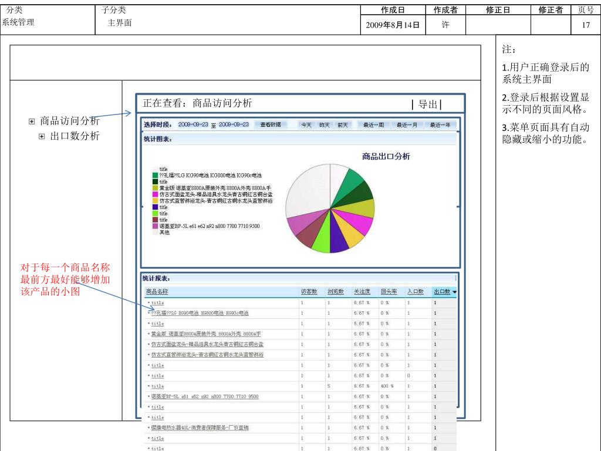This screenshot has height=451, width=601.
Task: Open the 诺基亚BP-5L e61 e62 product link in table
Action: 205,396
